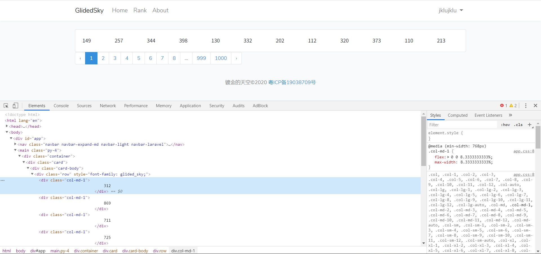The image size is (541, 254).
Task: Open the Event Listeners tab
Action: 488,115
